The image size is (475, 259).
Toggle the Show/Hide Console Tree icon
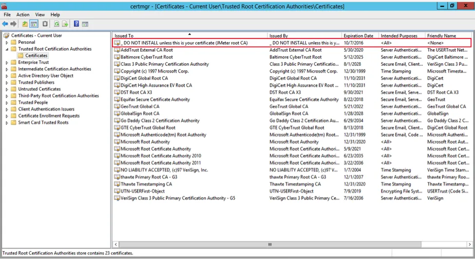34,24
